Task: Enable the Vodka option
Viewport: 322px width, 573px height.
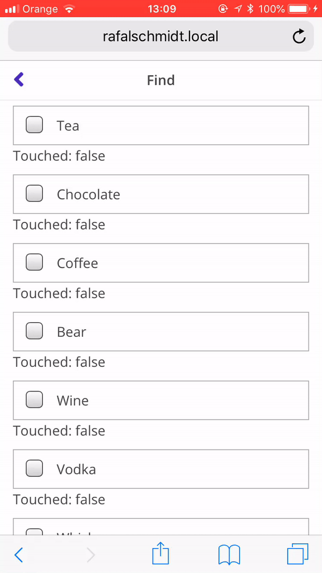Action: click(x=34, y=468)
